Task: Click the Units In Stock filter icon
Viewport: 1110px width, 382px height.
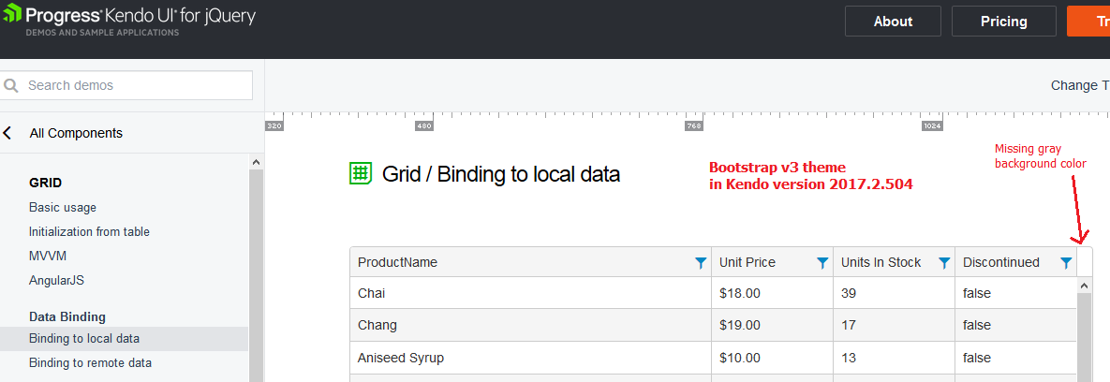Action: pos(944,263)
